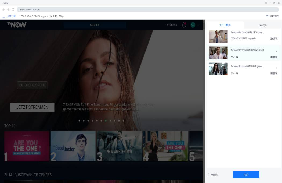Select the first carousel dot

point(79,121)
